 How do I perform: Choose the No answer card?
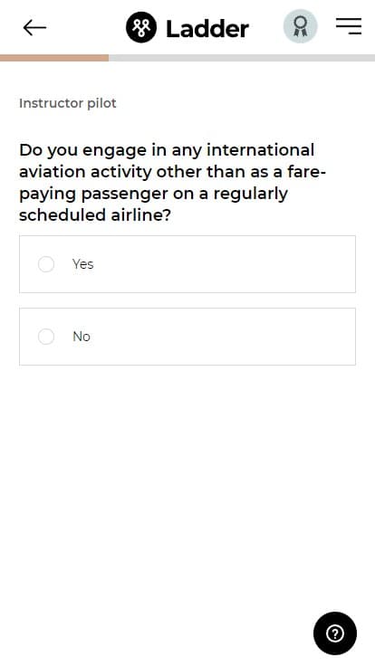point(187,337)
